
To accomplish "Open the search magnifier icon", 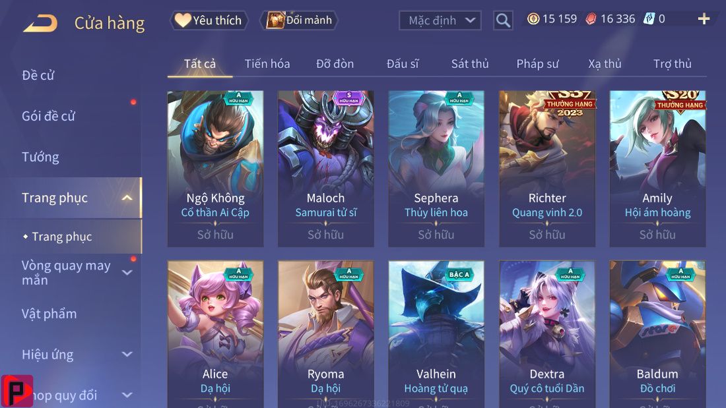I will (x=503, y=20).
